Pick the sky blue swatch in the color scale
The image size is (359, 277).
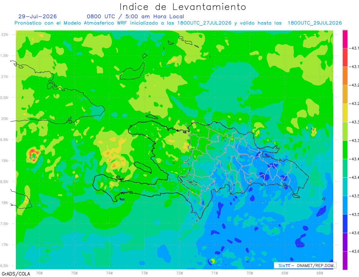point(345,205)
